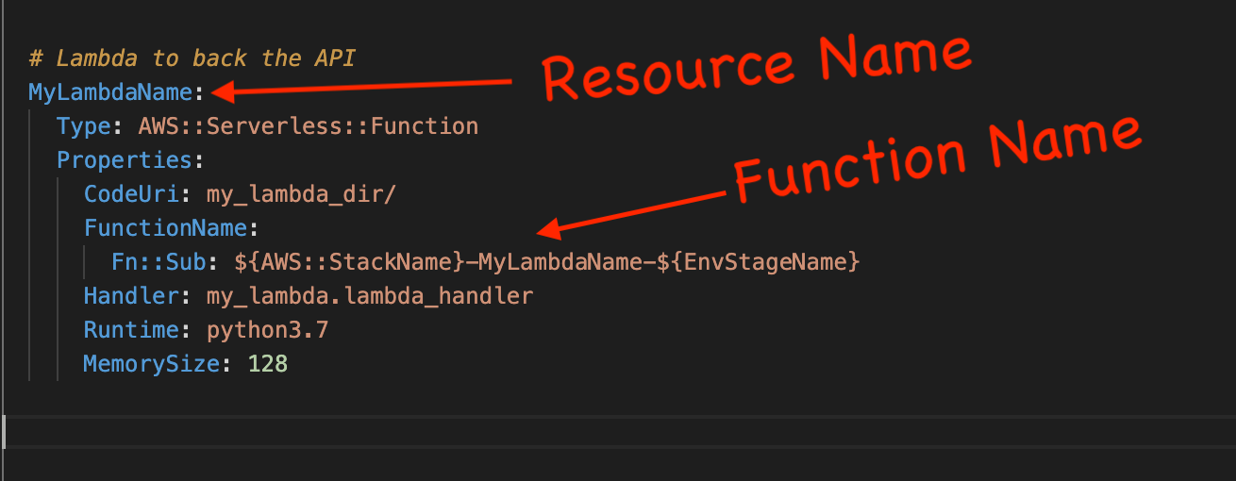Screen dimensions: 1236x481
Task: Click the comment line about Lambda backing the API
Action: point(192,58)
